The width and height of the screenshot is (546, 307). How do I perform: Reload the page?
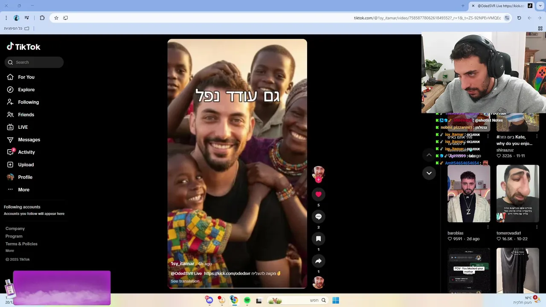click(x=519, y=18)
